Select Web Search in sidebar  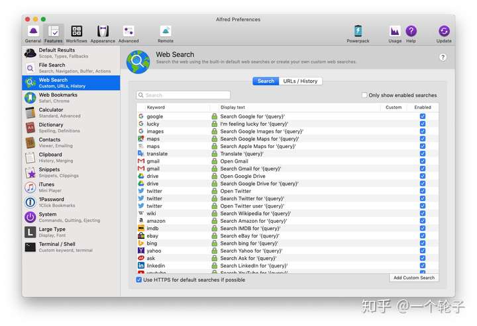pyautogui.click(x=71, y=83)
